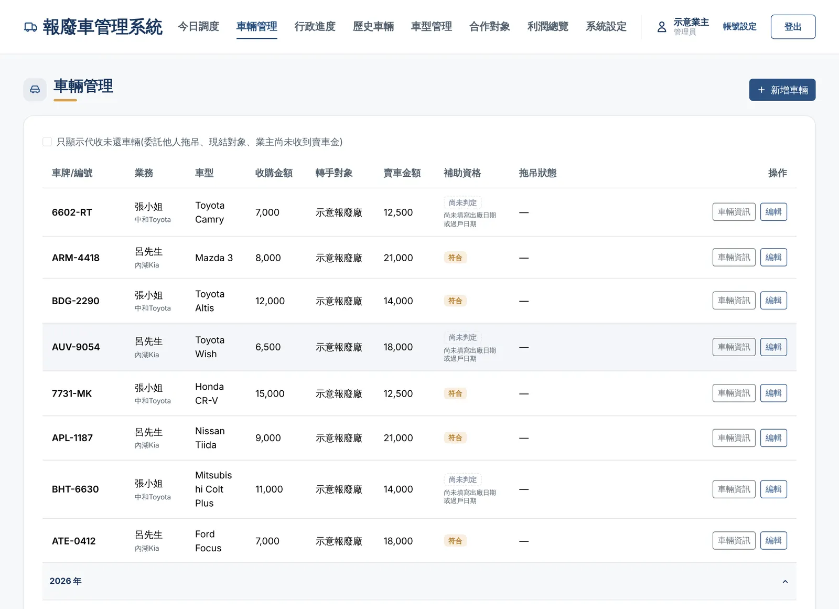Select the 合作對象 tab
839x609 pixels.
click(489, 26)
